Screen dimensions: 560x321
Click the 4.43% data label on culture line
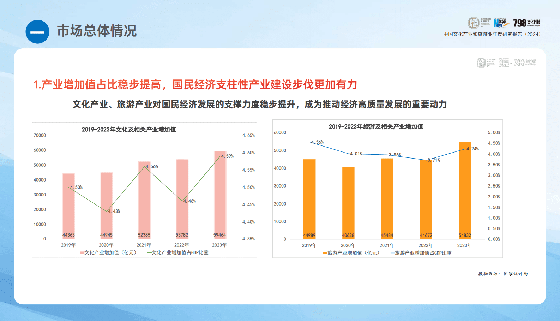pos(114,212)
